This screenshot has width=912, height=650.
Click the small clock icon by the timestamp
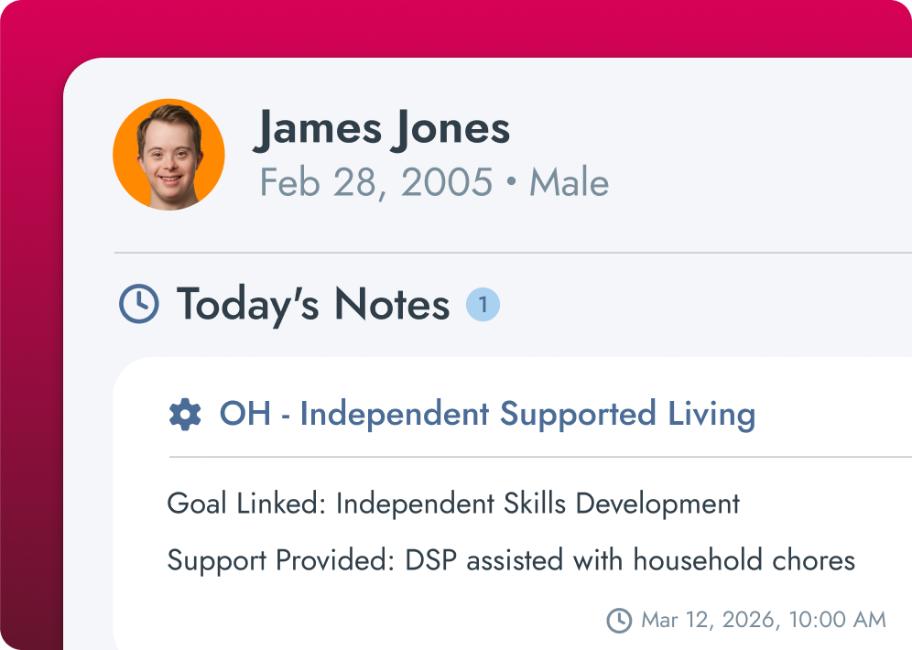(619, 620)
